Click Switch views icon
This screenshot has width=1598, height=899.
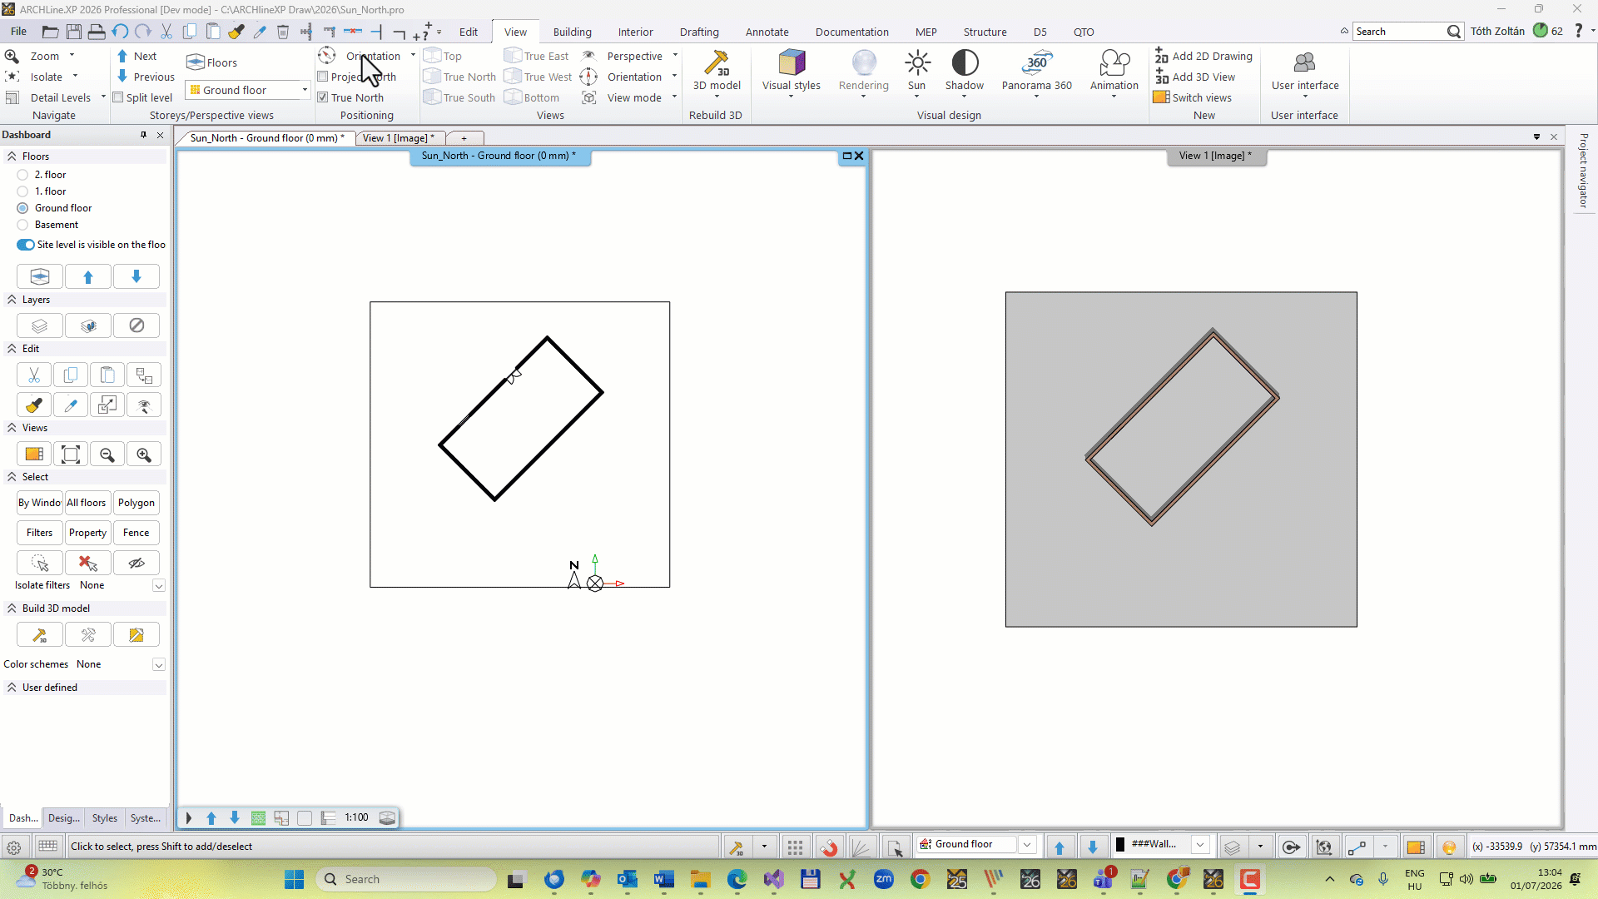tap(1161, 97)
